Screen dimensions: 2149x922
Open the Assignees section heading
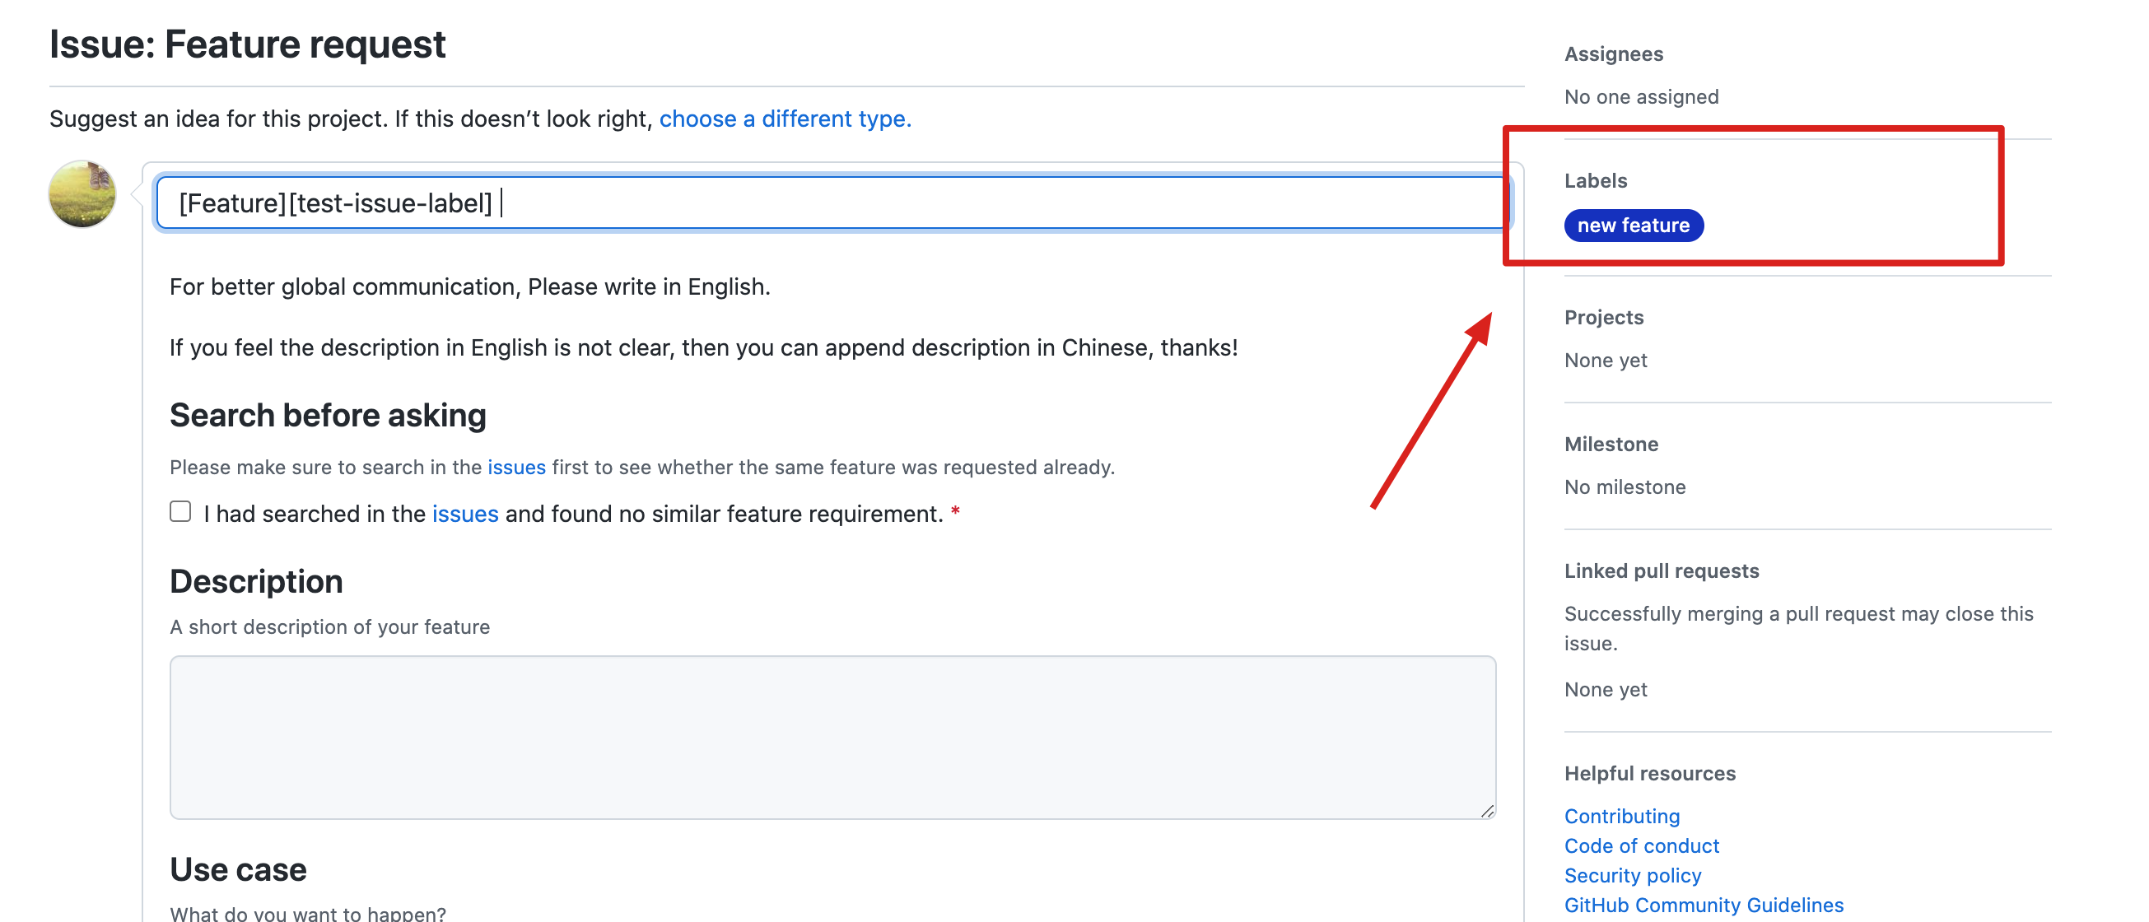(x=1613, y=54)
